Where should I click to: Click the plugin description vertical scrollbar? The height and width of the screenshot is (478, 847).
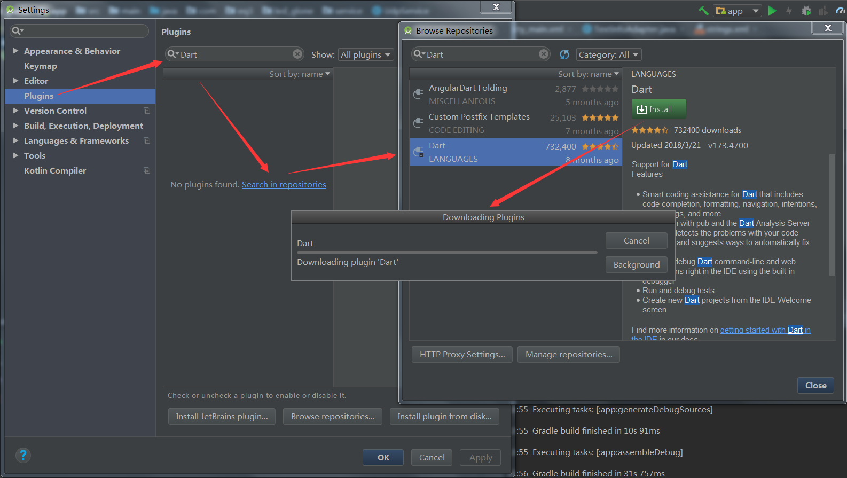(x=832, y=215)
